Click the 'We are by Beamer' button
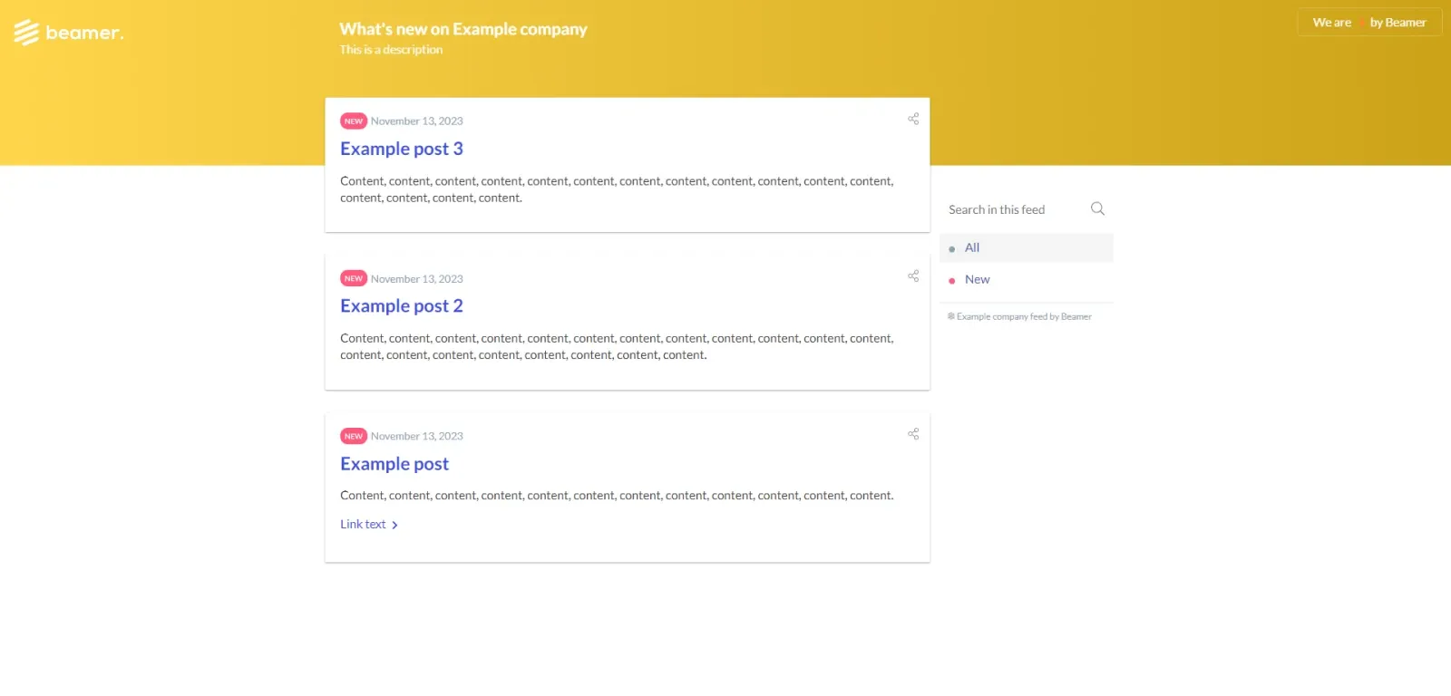The image size is (1451, 696). click(1369, 23)
